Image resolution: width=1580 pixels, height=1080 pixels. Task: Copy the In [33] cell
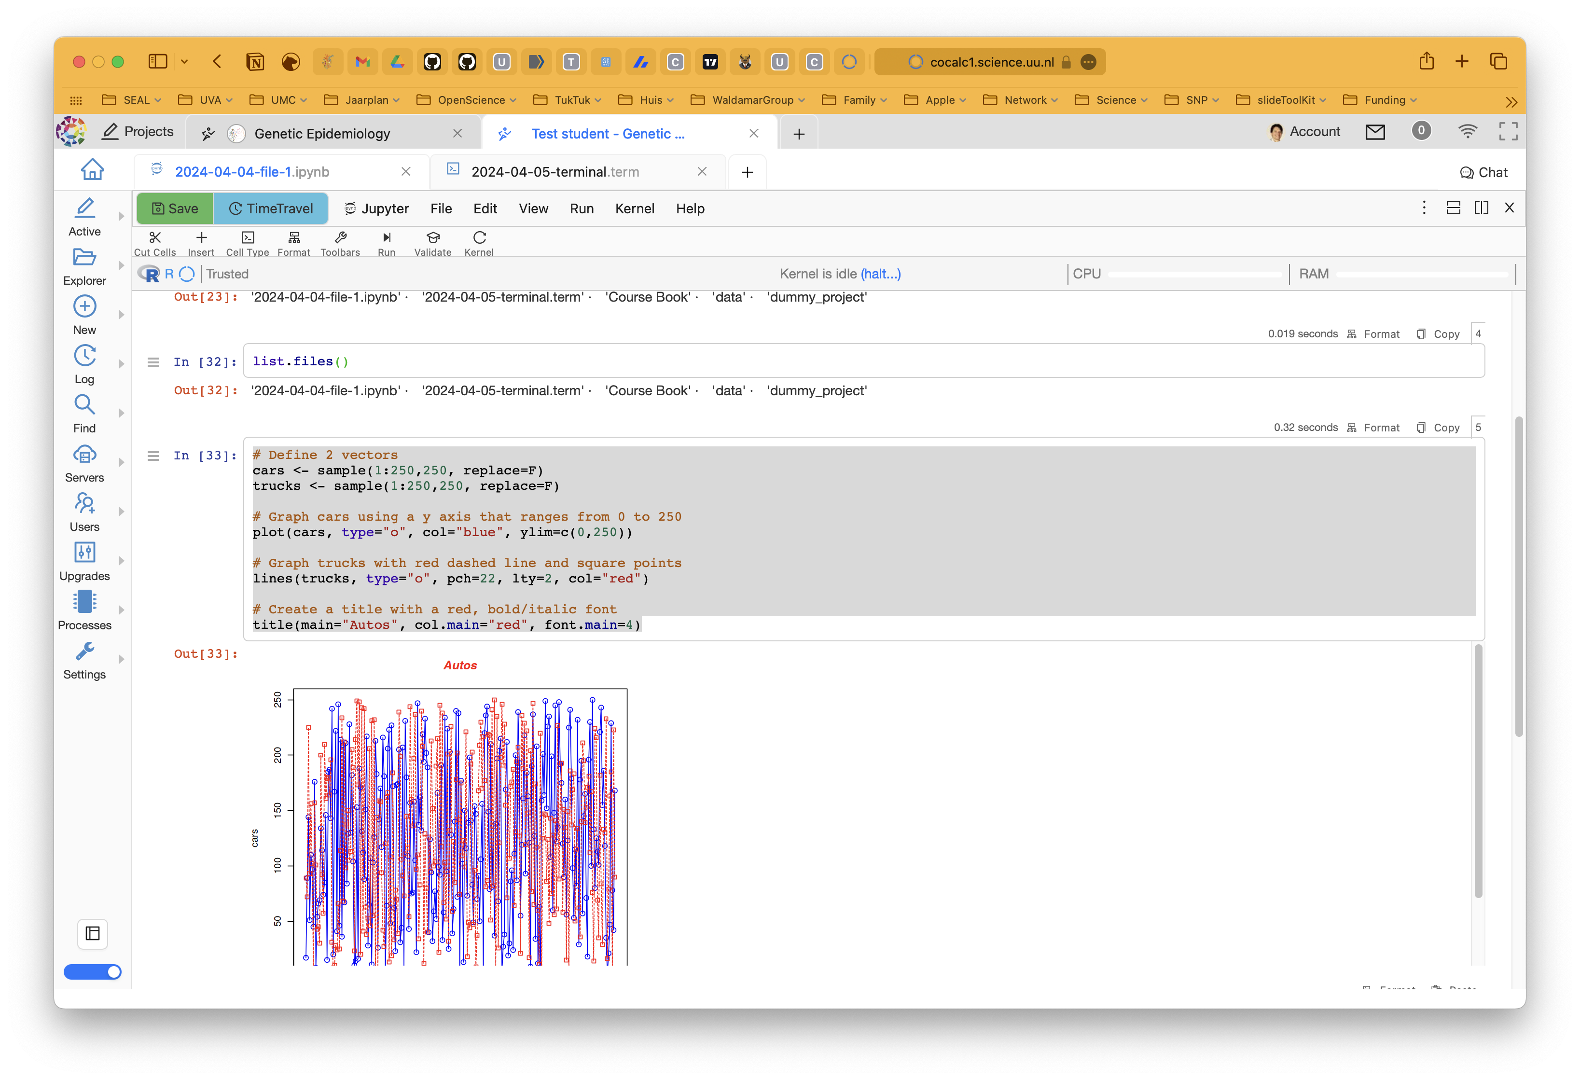pos(1439,428)
